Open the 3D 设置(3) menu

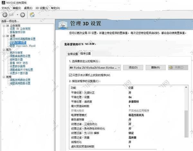tap(42, 8)
